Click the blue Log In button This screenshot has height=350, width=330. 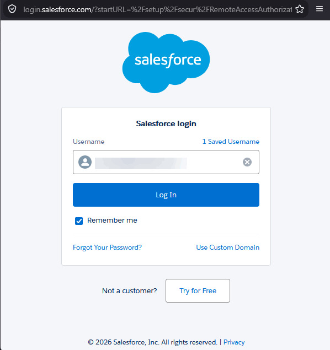(x=166, y=195)
